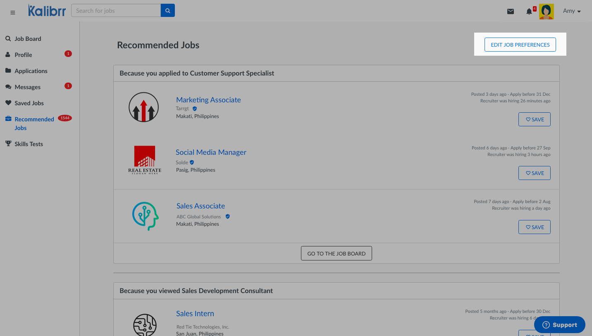Save the Social Media Manager job

(x=534, y=173)
